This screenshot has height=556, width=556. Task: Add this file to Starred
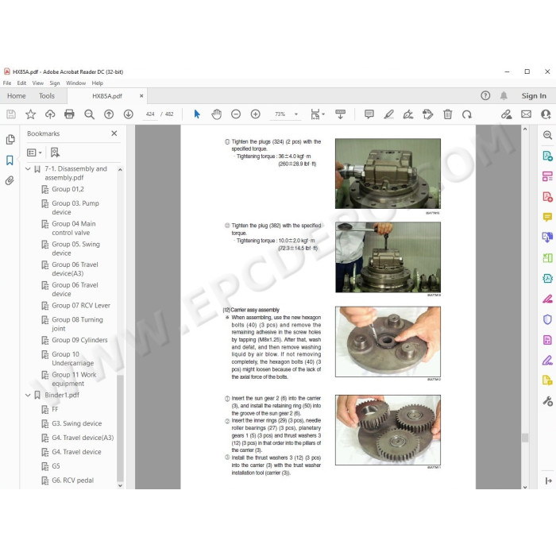[30, 114]
